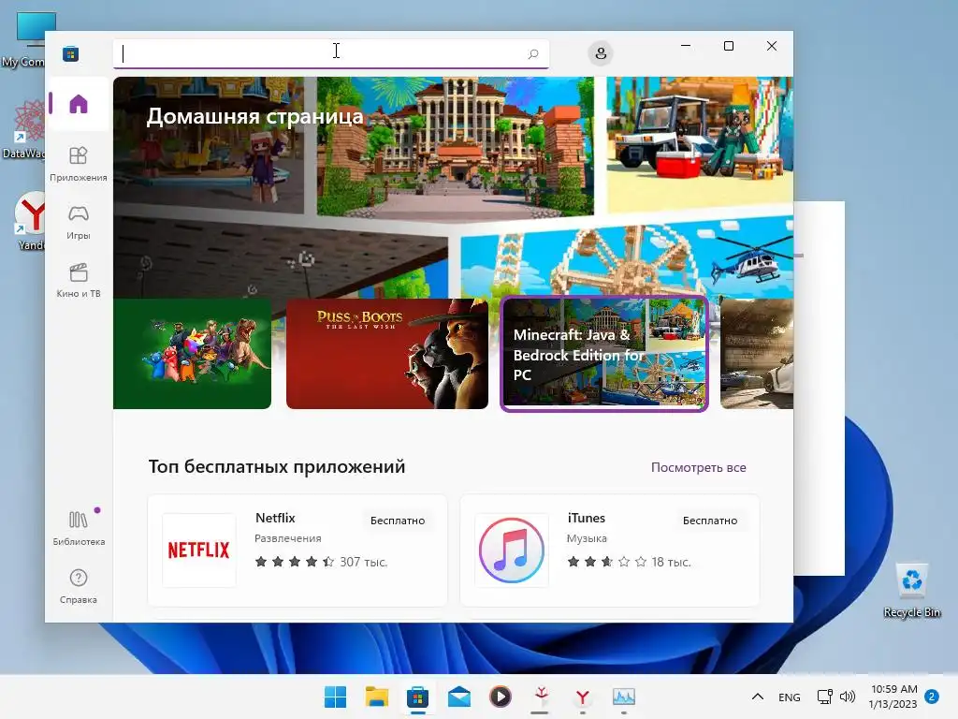
Task: Click Посмотреть все link
Action: [698, 467]
